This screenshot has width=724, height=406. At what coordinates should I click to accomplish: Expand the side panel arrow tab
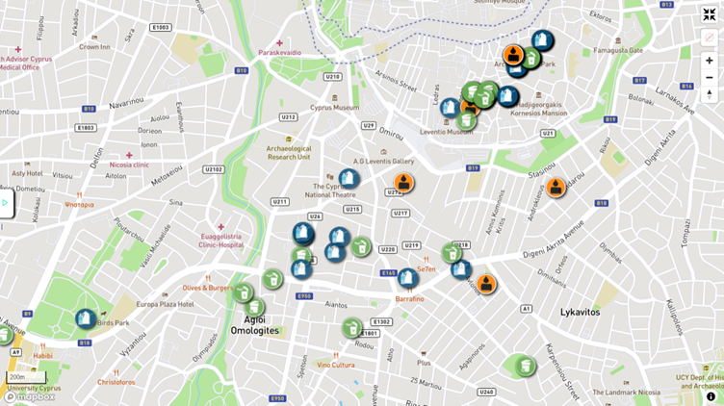[x=6, y=203]
